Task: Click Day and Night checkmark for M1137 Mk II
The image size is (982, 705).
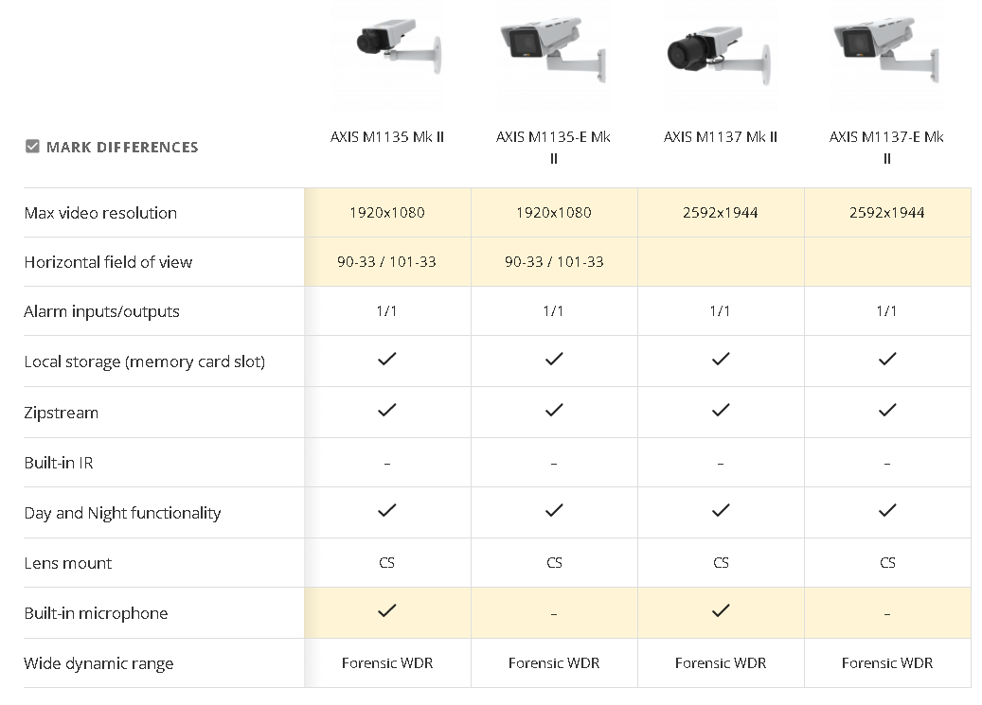Action: 721,510
